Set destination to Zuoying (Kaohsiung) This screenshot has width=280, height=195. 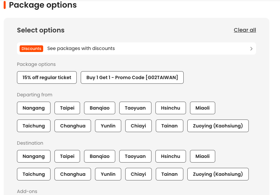pos(218,174)
